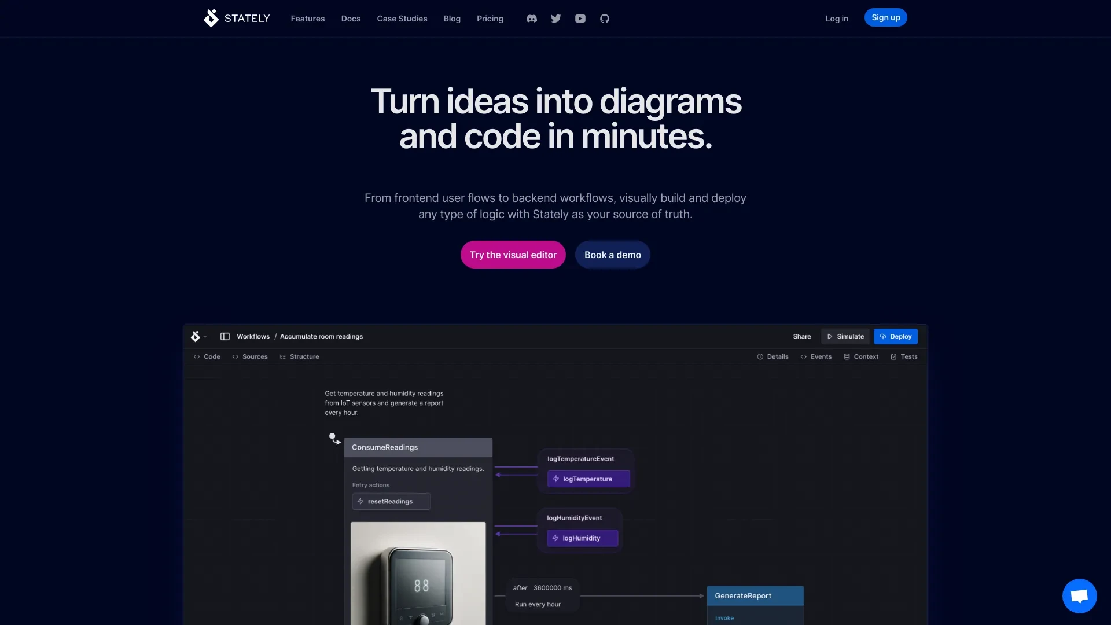Screen dimensions: 1111x625
Task: Click the Deploy button
Action: (x=896, y=337)
